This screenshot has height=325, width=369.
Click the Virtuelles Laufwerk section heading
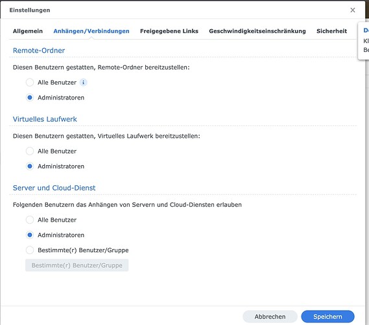point(45,119)
